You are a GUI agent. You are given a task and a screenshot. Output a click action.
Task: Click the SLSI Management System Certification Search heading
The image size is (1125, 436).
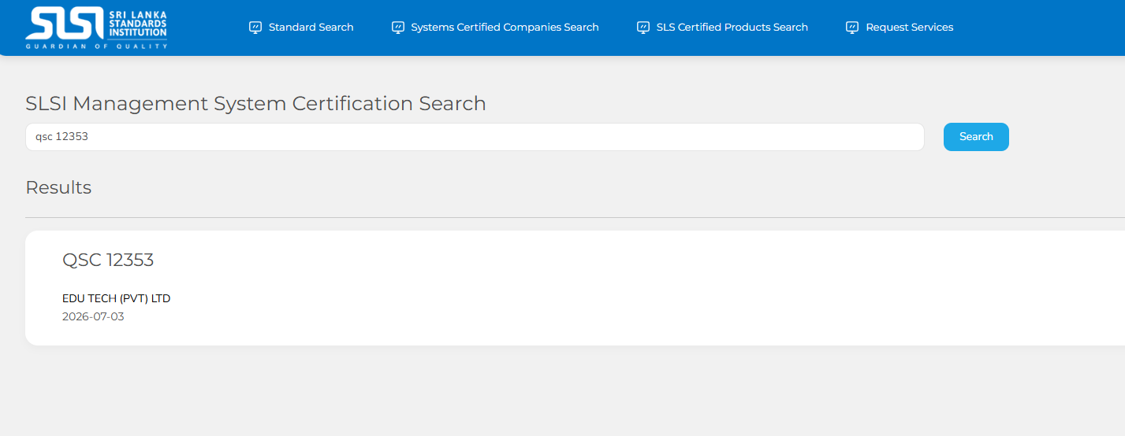(x=255, y=103)
